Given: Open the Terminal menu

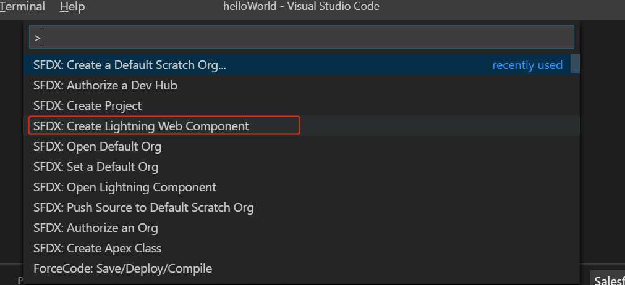Looking at the screenshot, I should (x=22, y=7).
